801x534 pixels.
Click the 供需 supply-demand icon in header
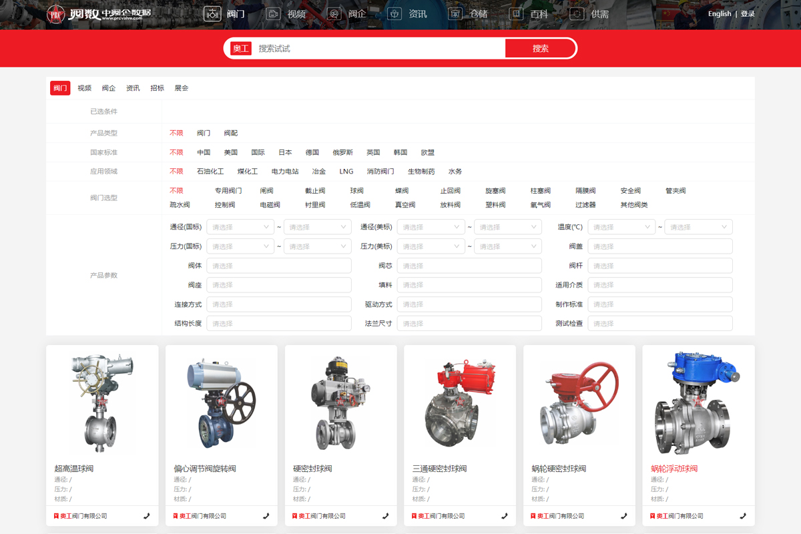pos(577,13)
